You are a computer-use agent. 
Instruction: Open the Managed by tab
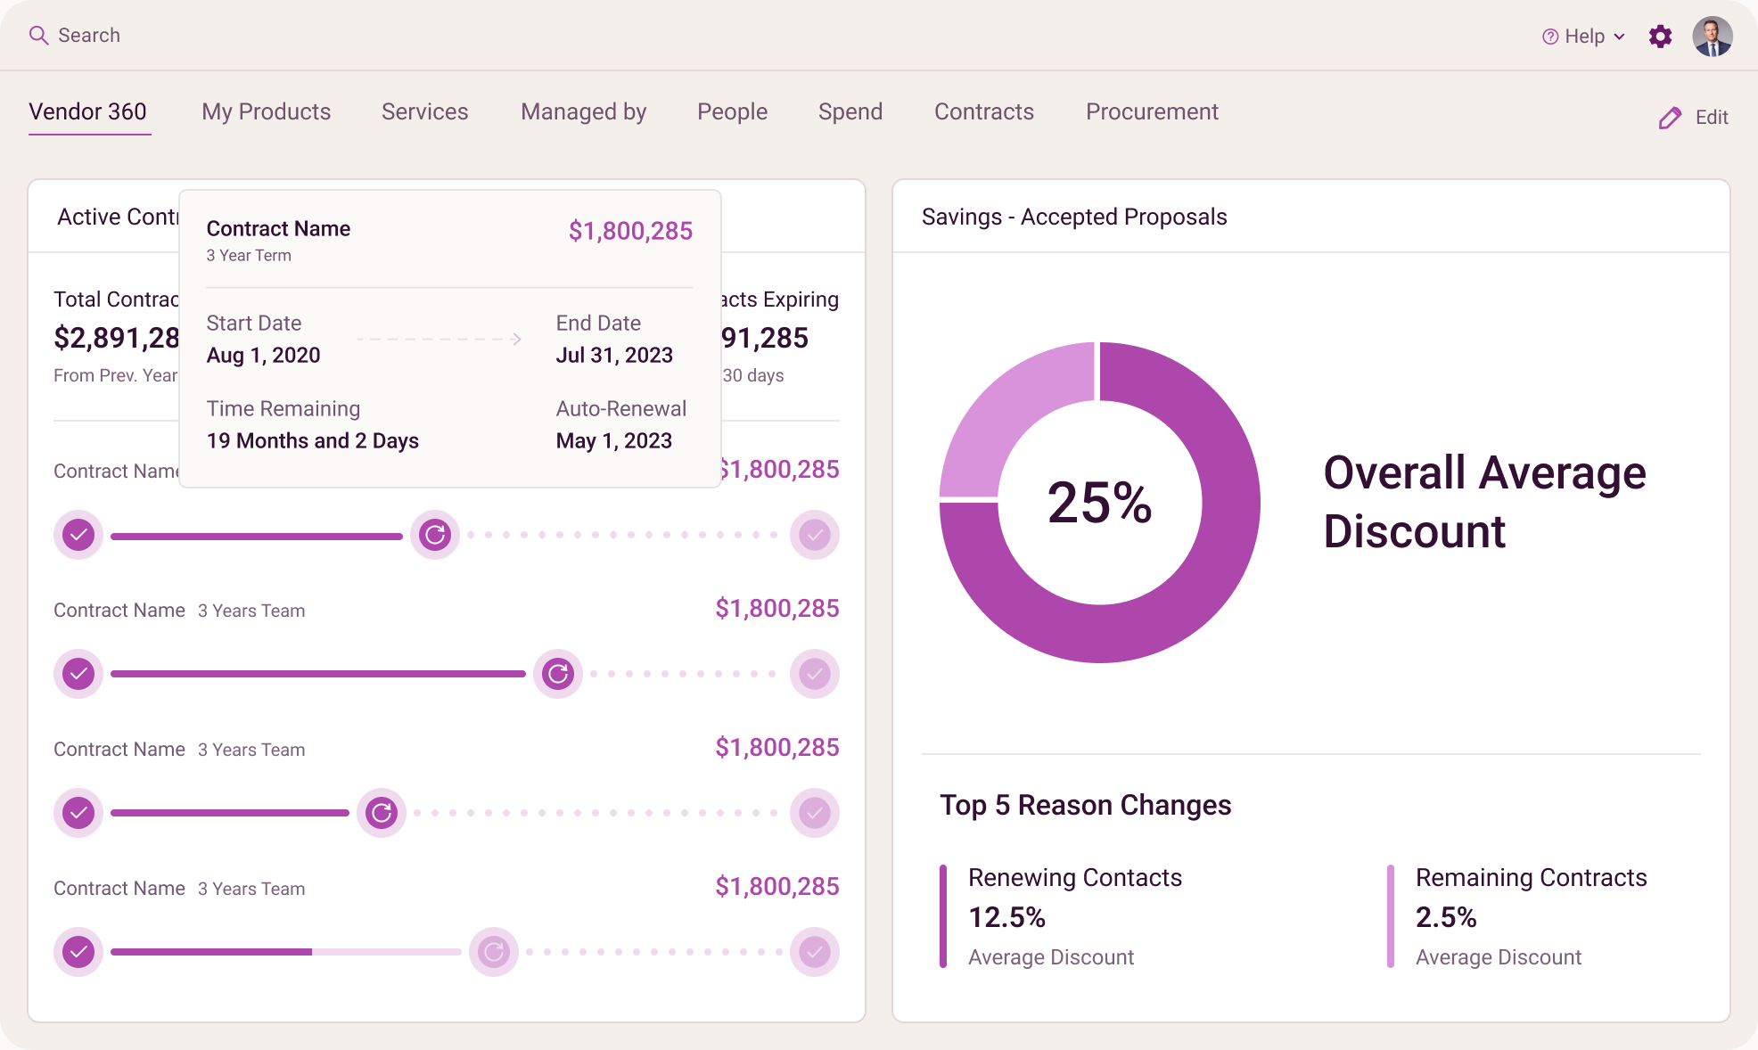tap(583, 112)
